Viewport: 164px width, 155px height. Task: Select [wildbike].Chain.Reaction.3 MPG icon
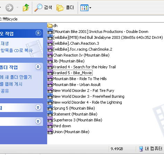[x=50, y=43]
